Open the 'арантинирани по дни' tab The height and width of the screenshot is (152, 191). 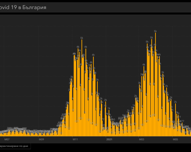[15, 146]
